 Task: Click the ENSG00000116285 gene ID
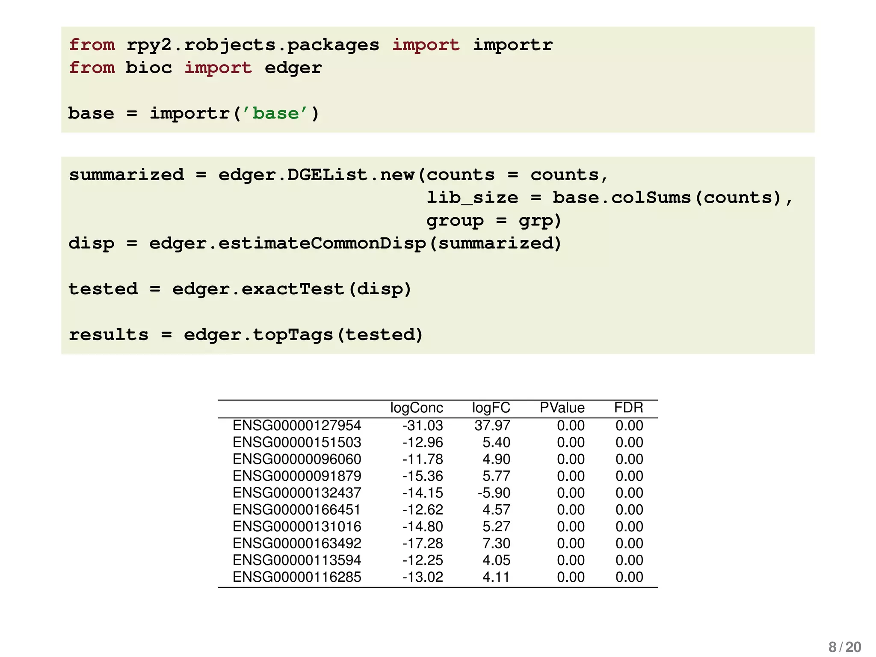pos(297,577)
